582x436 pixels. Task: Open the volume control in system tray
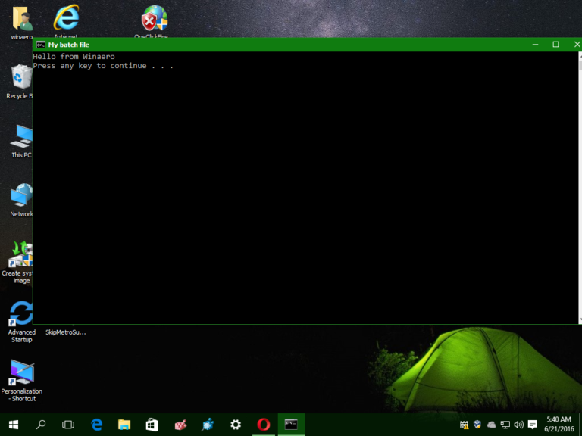pos(518,425)
